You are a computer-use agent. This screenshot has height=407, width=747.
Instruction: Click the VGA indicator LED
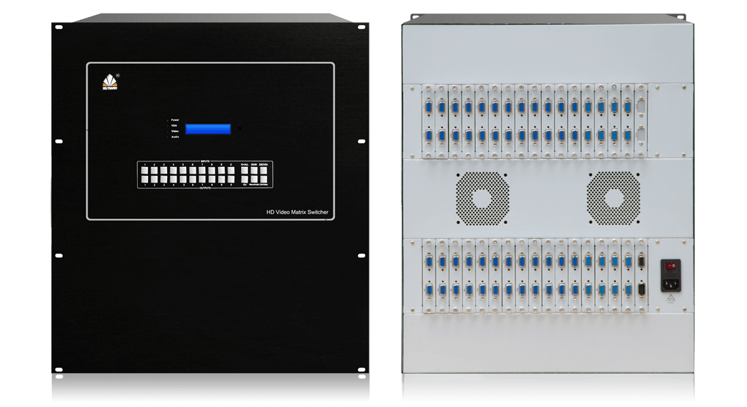(168, 125)
